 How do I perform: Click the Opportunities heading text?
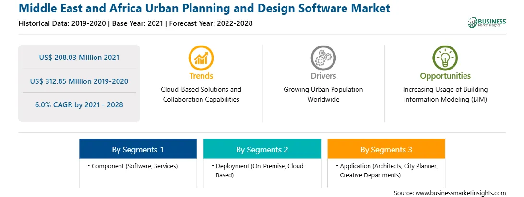pos(445,76)
